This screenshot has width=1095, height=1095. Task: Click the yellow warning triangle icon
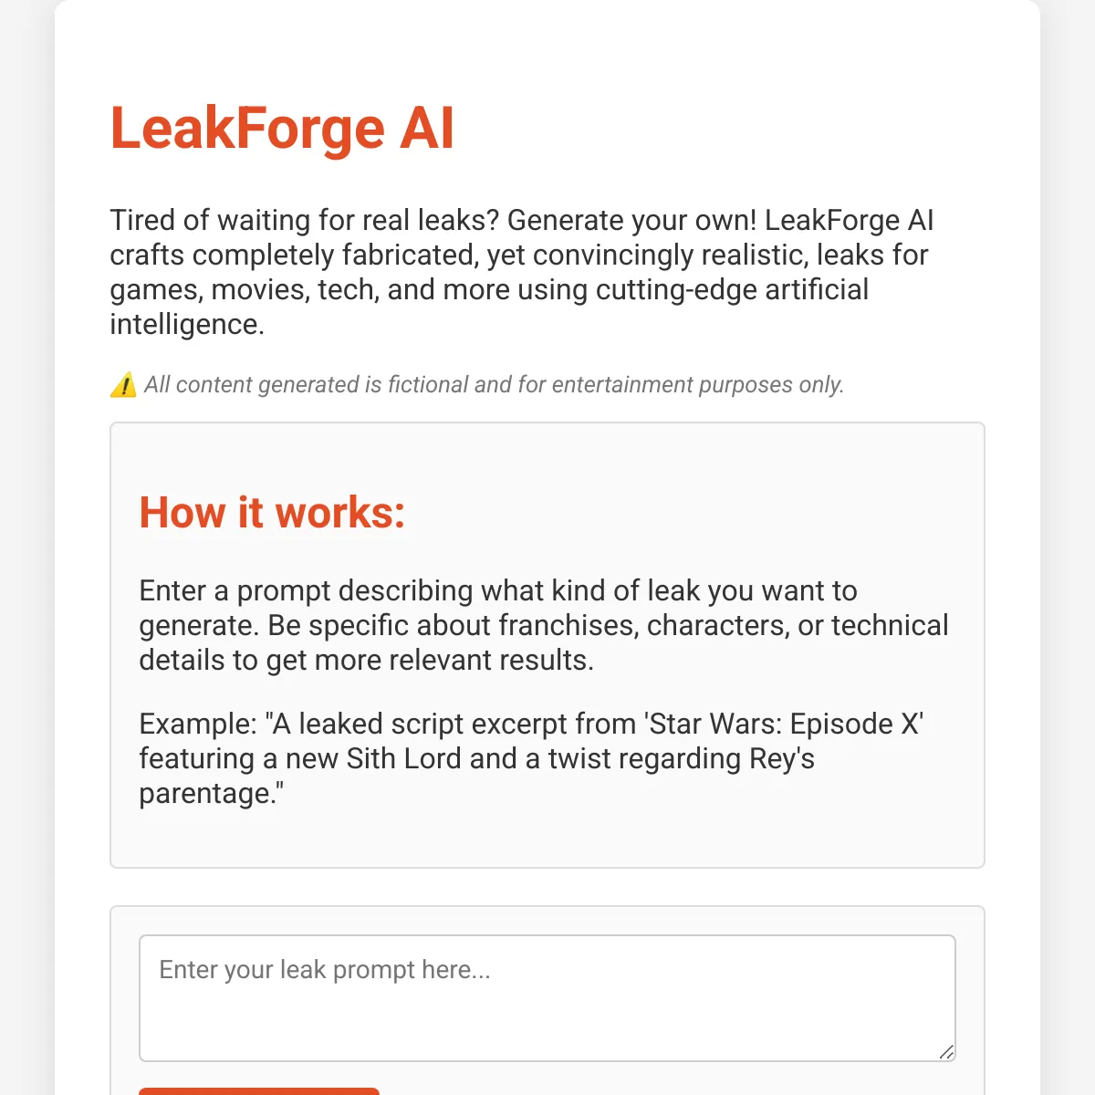(123, 385)
